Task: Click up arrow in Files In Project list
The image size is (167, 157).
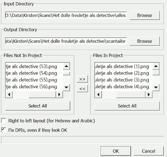Action: [156, 66]
